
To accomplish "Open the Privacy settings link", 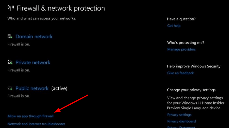I will pos(179,115).
